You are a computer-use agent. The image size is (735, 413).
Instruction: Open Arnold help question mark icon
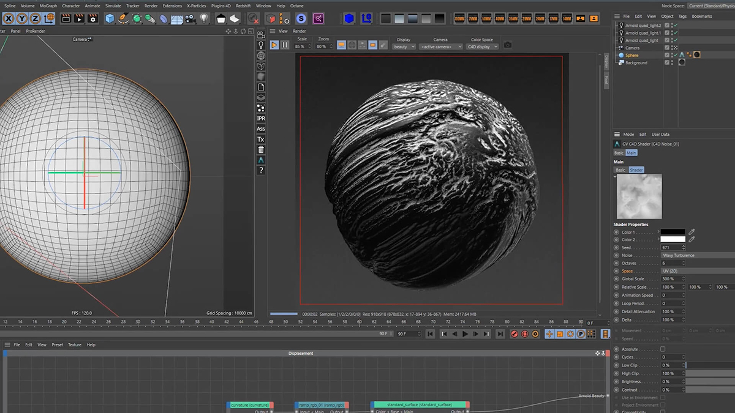(261, 170)
